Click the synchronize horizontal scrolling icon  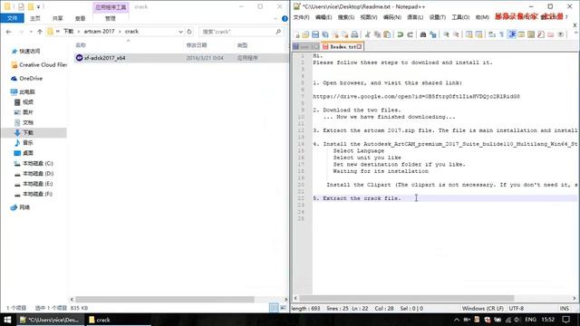click(x=478, y=34)
